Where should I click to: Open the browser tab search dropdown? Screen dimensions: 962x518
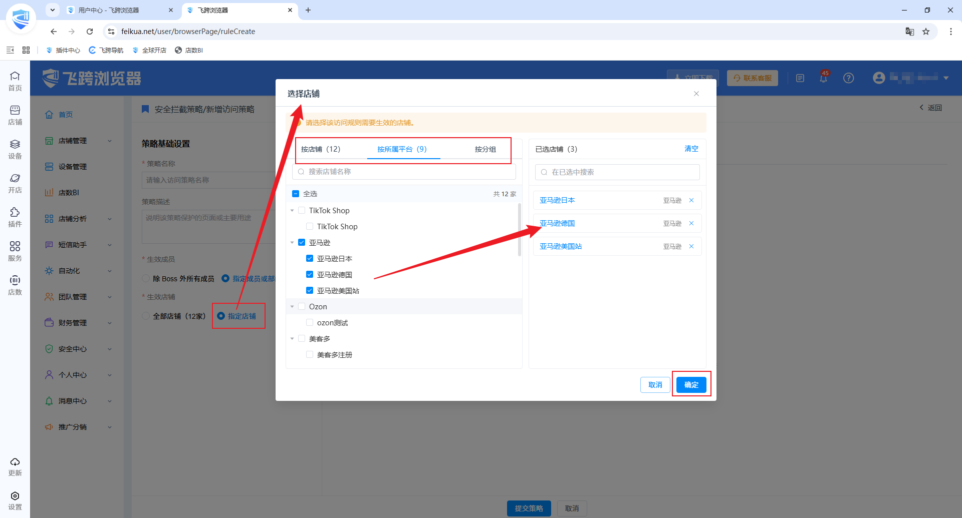click(x=53, y=10)
